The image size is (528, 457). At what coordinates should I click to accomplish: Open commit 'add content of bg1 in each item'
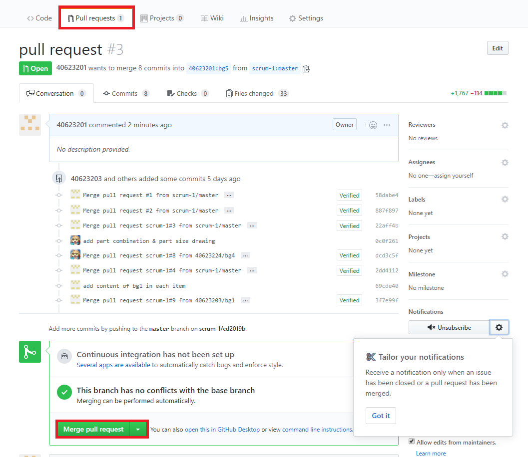click(134, 286)
